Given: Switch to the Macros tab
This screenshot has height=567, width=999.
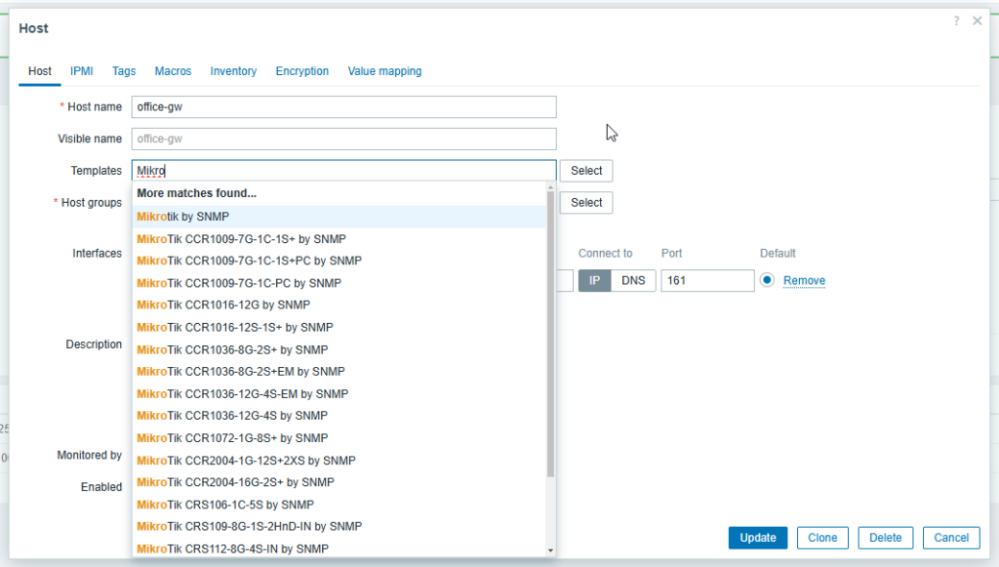Looking at the screenshot, I should (173, 71).
